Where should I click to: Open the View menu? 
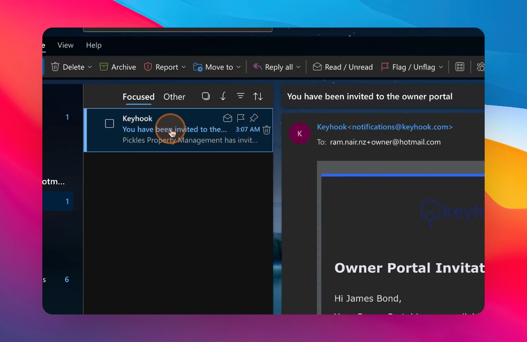[65, 45]
